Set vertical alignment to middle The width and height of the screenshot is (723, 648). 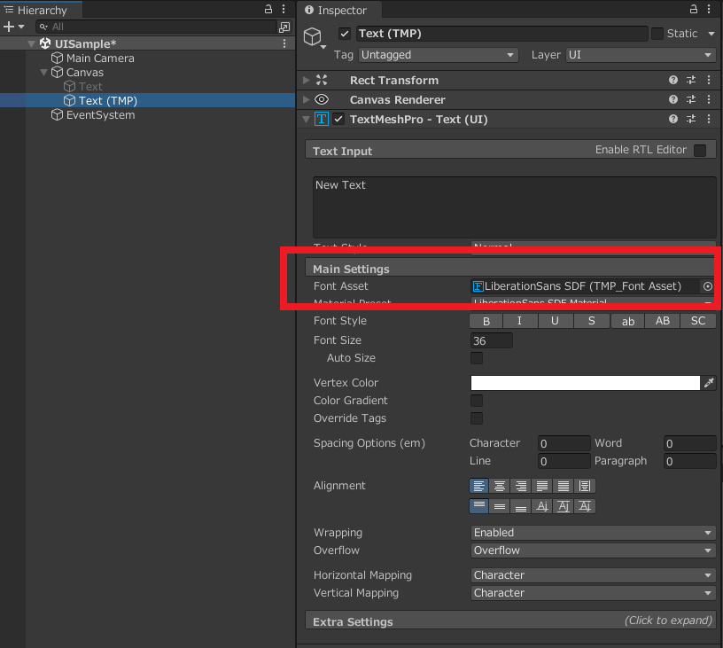tap(500, 506)
